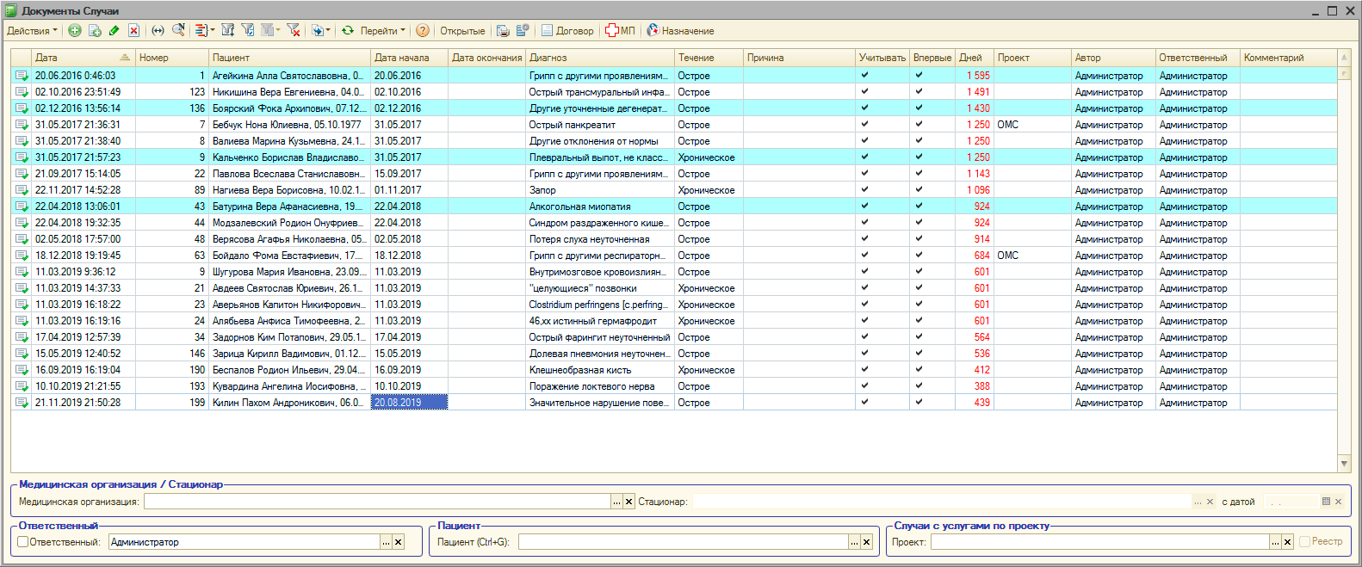Open the Действия dropdown menu
The height and width of the screenshot is (567, 1362).
coord(32,31)
